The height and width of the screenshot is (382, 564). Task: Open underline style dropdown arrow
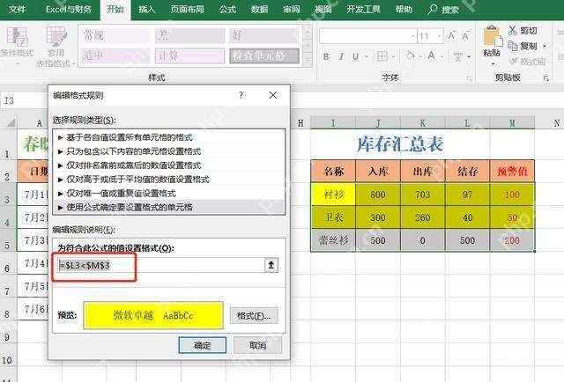pos(367,57)
